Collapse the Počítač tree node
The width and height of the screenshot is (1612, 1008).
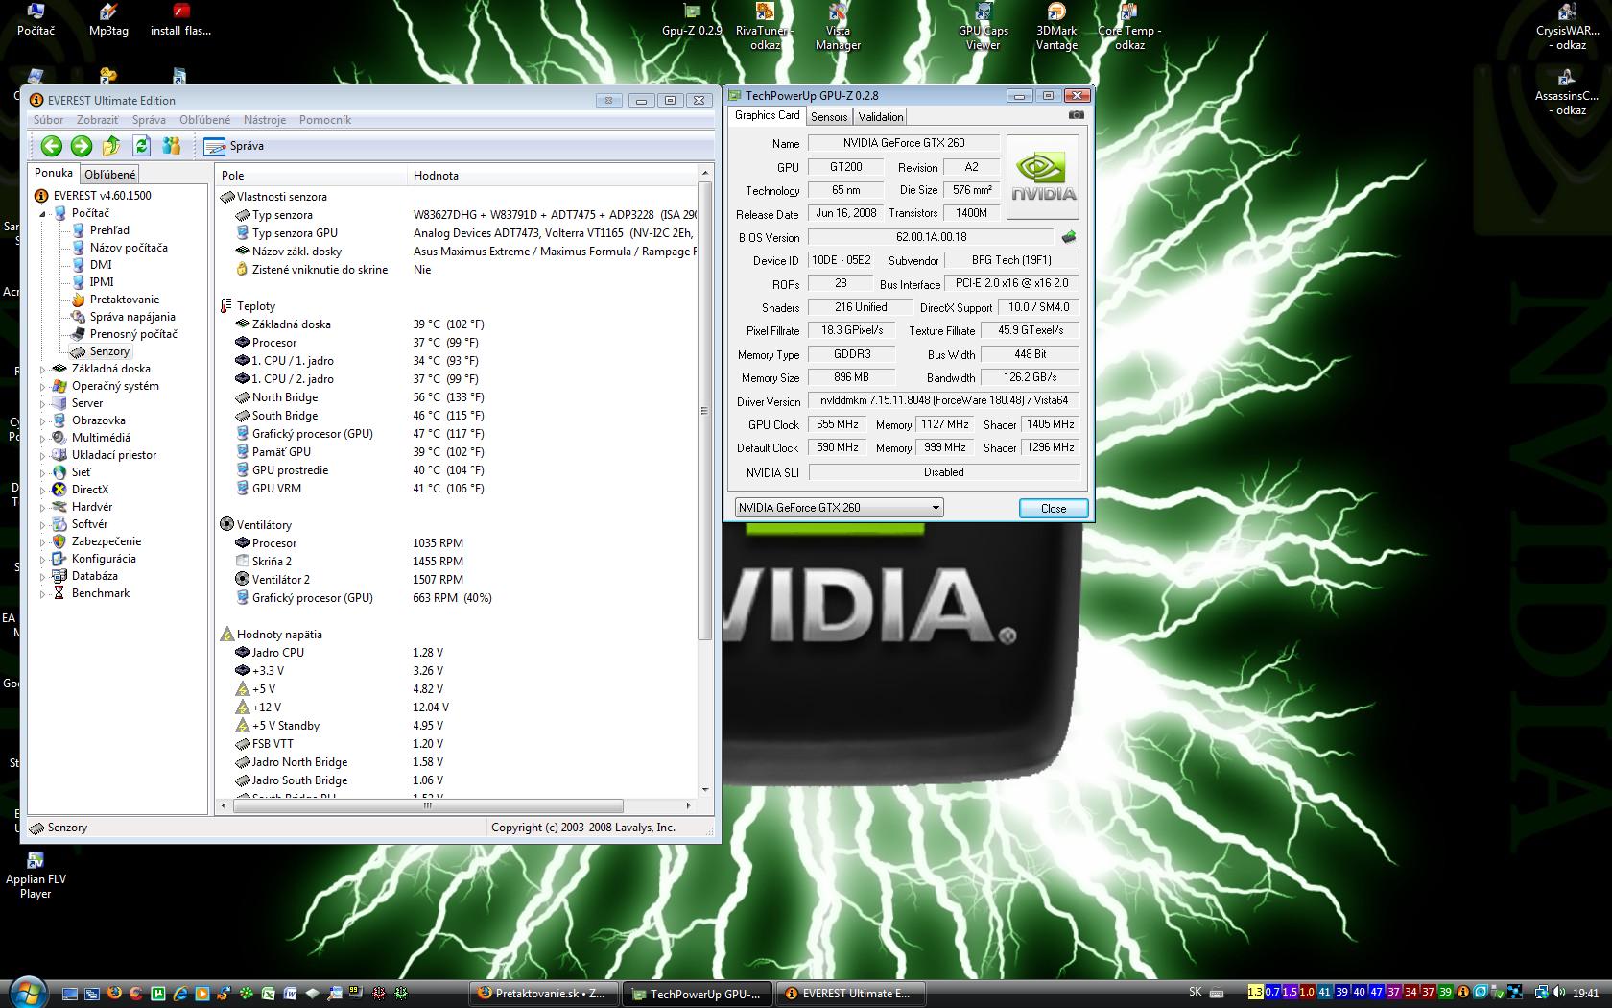tap(43, 213)
